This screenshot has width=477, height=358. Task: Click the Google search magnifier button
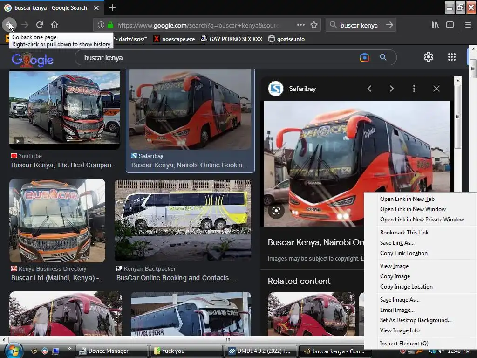[x=383, y=57]
